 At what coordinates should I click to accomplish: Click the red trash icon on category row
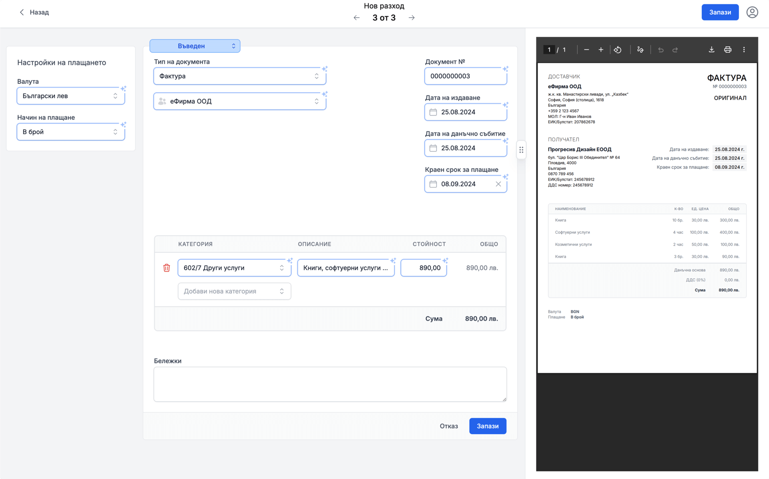coord(167,268)
